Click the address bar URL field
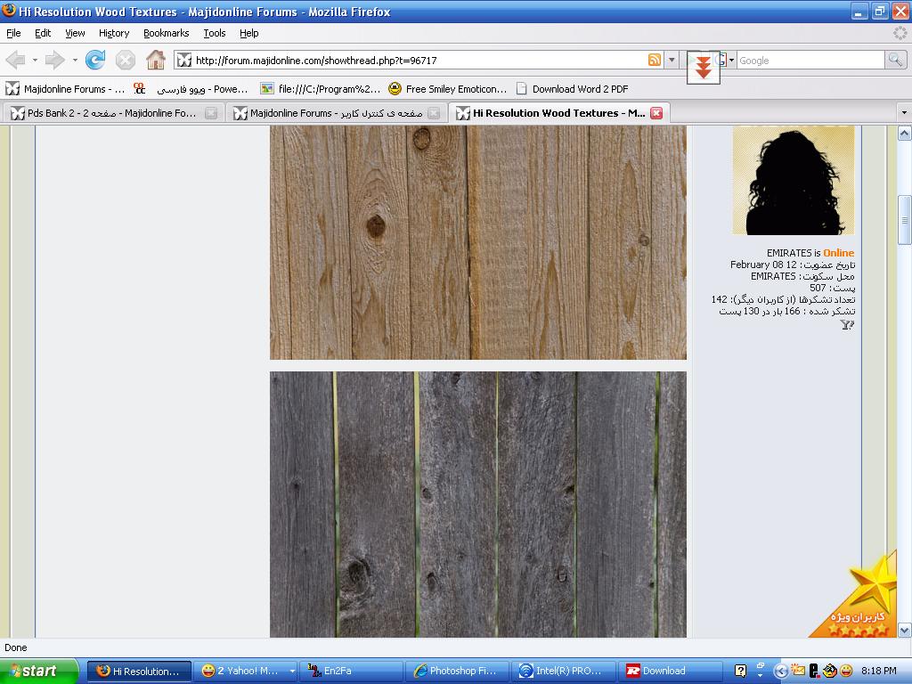Viewport: 912px width, 684px height. 419,60
